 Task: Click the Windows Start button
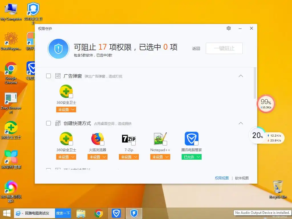pyautogui.click(x=7, y=213)
